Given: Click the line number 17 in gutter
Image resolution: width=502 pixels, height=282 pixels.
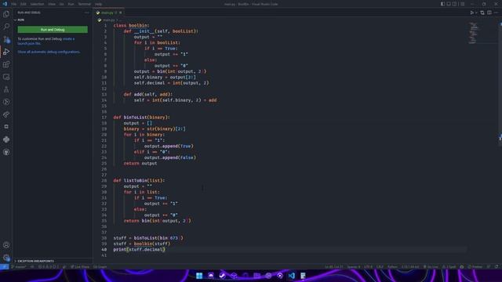Looking at the screenshot, I should coord(104,117).
